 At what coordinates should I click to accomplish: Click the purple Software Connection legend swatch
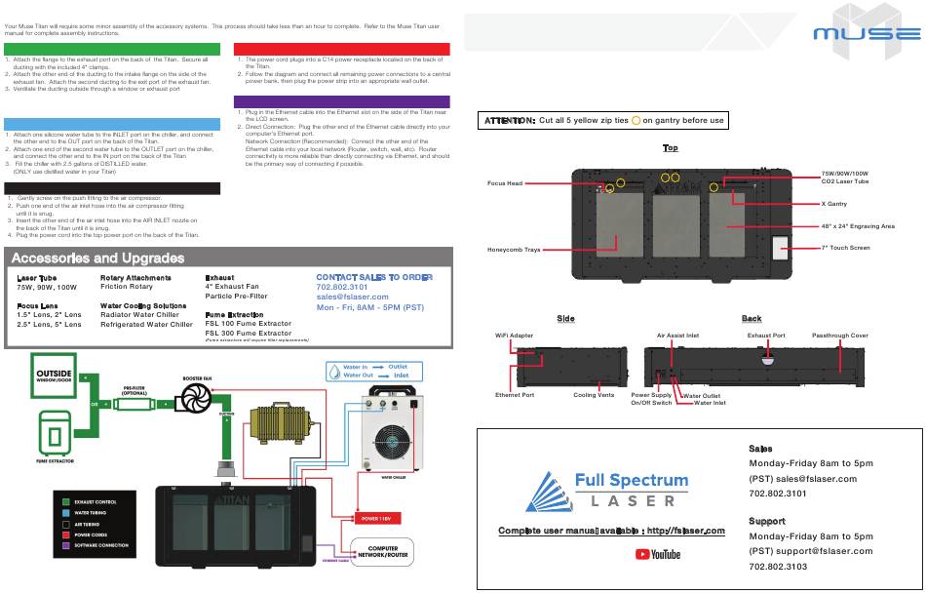(65, 545)
